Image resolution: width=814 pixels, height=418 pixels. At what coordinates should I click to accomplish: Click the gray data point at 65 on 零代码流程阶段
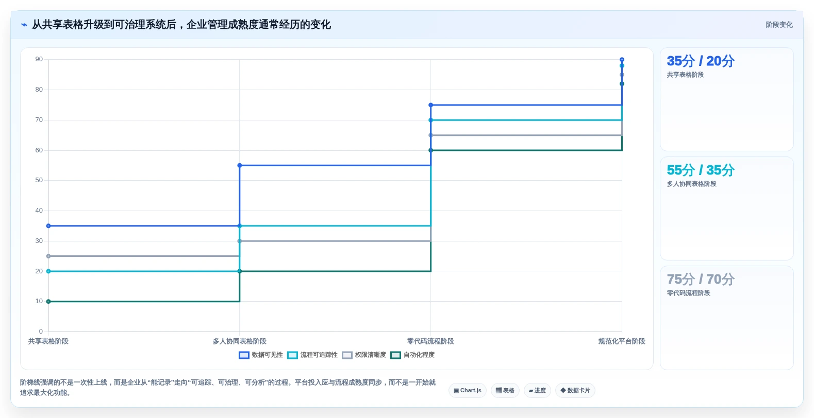(x=431, y=135)
